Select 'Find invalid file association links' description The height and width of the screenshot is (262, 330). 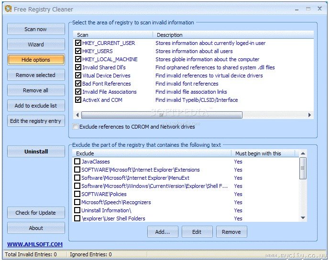click(x=191, y=92)
